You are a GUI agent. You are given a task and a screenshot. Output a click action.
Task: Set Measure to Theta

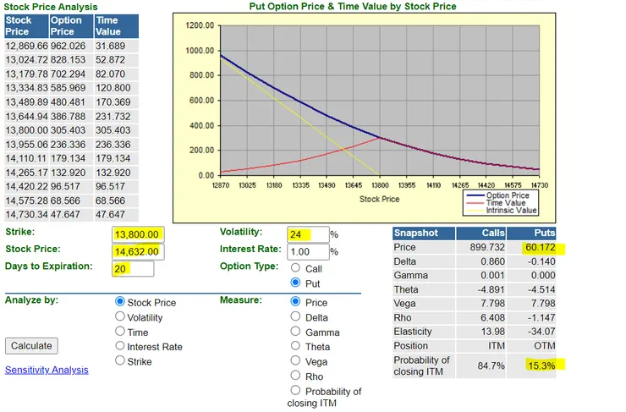(x=295, y=346)
